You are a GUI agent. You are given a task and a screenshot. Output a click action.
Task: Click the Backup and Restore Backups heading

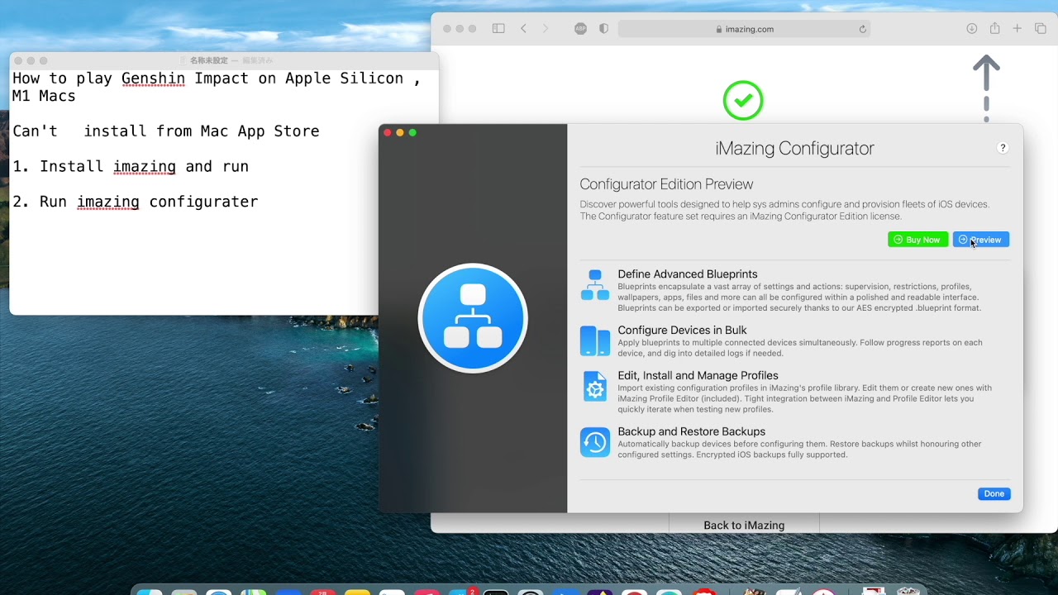(691, 431)
